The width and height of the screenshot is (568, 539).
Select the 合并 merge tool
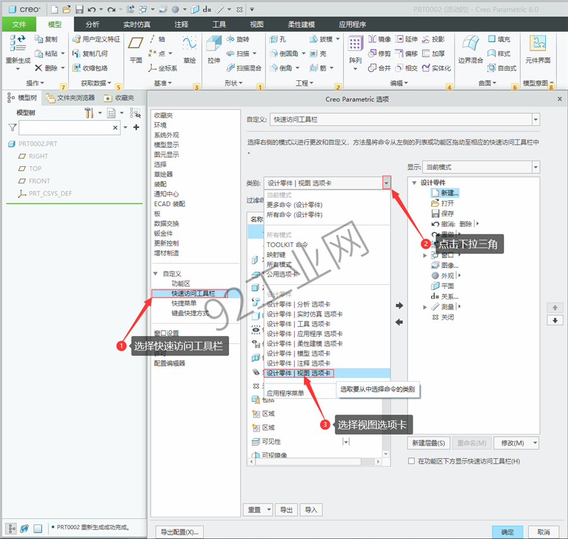[380, 68]
